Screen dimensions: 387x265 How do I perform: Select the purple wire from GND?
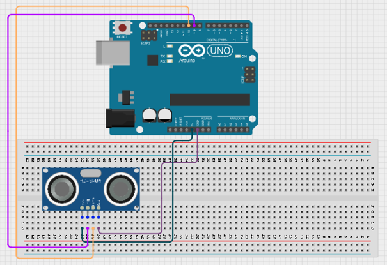(x=162, y=197)
